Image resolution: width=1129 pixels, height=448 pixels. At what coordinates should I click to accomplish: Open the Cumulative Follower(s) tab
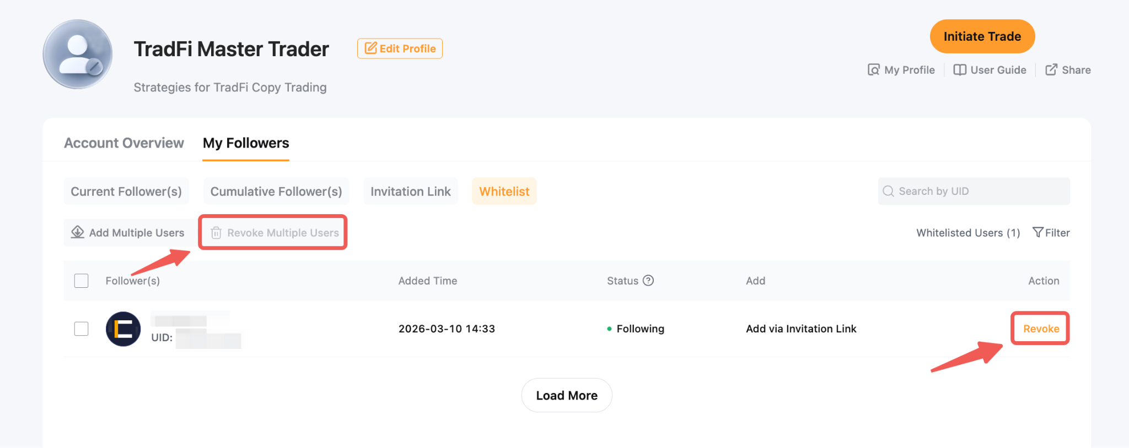276,192
